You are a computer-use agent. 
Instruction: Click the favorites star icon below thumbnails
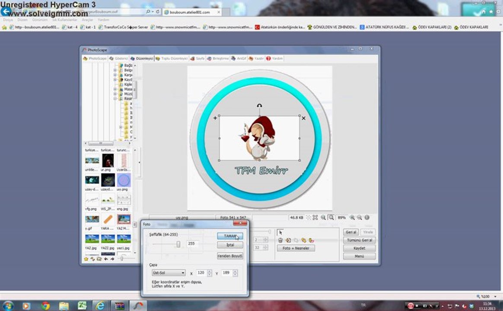tap(86, 259)
